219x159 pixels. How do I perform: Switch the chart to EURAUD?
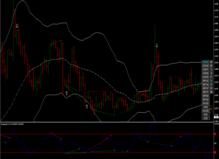205,62
